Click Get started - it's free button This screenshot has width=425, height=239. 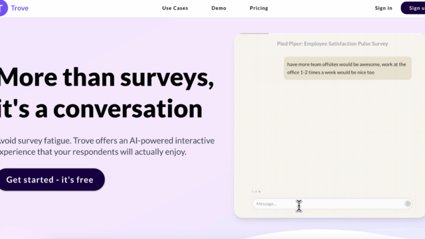pos(50,179)
